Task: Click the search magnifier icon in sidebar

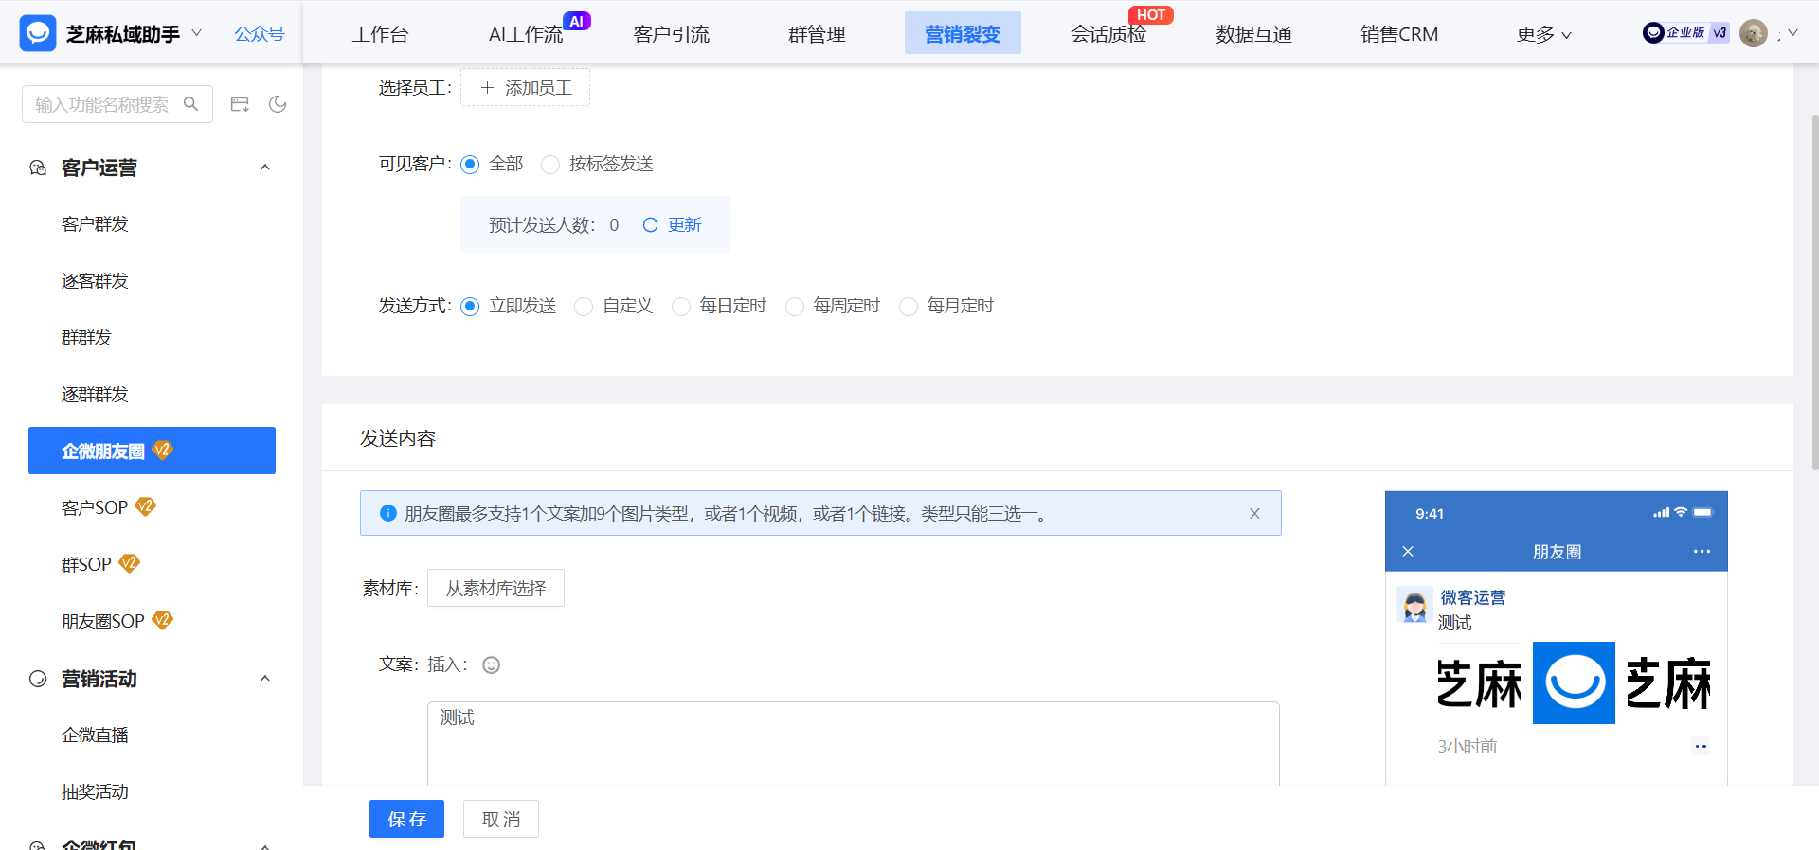Action: click(x=190, y=104)
